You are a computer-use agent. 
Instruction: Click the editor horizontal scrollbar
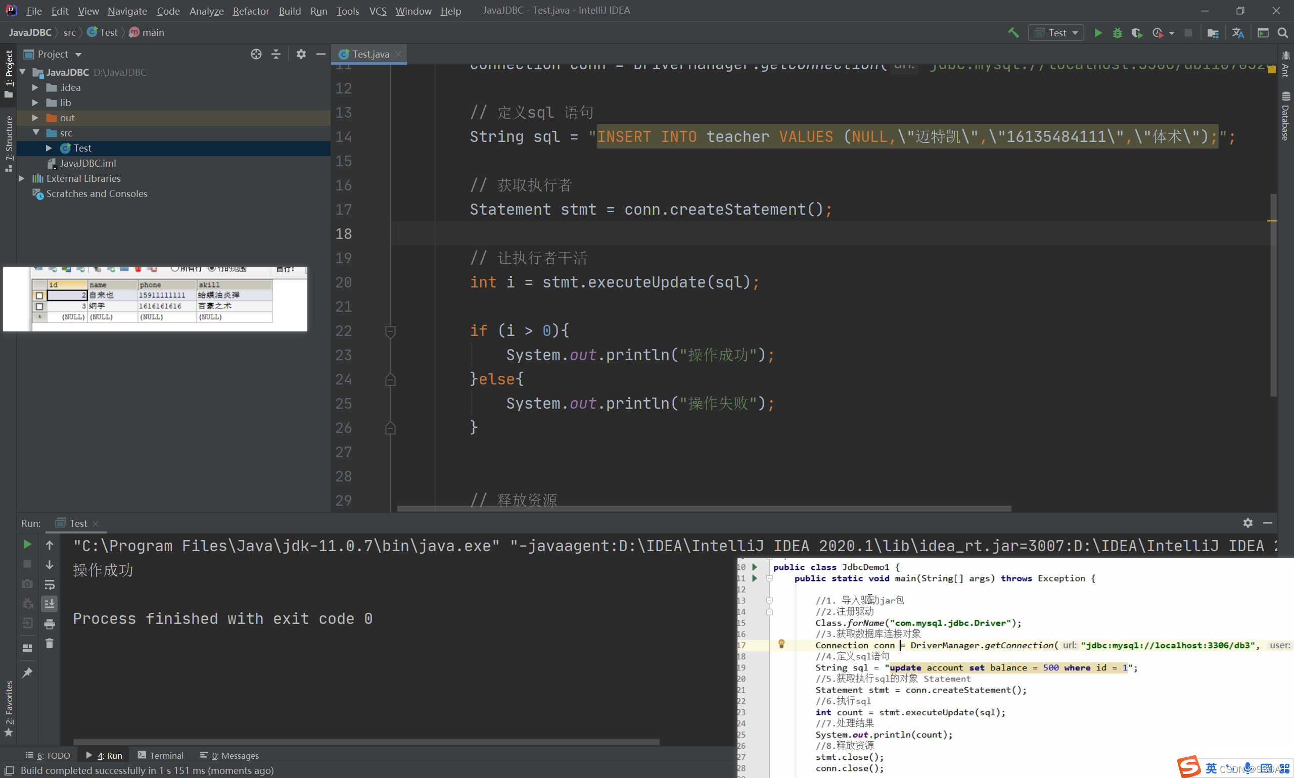coord(704,509)
